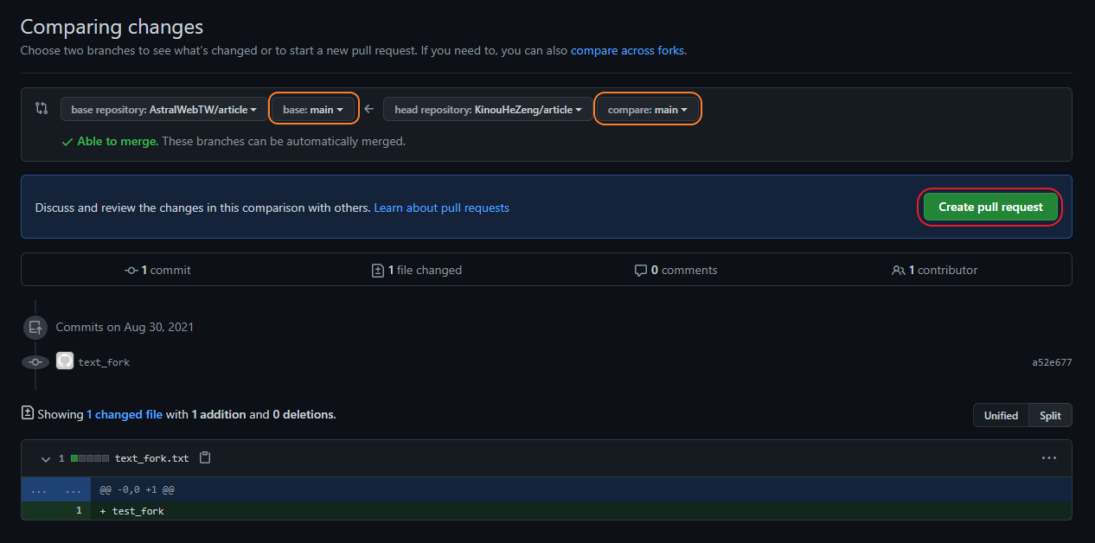Click the commit icon beside 1 commit
The image size is (1095, 543).
click(x=131, y=270)
